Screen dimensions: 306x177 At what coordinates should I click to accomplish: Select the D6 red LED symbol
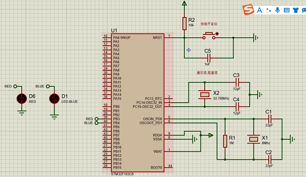(22, 99)
